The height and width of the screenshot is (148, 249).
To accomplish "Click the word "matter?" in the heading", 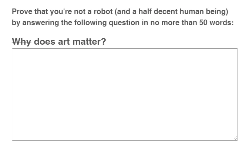I will click(89, 42).
